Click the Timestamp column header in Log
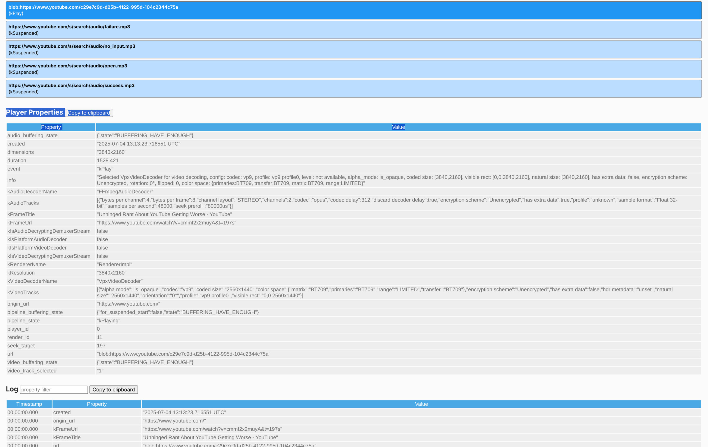The width and height of the screenshot is (708, 447). (x=29, y=404)
